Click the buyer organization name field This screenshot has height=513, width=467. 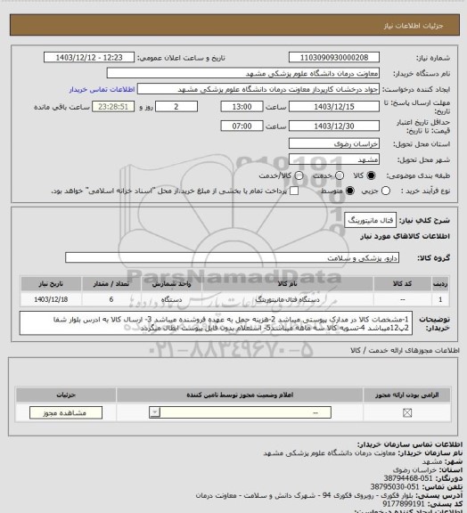pyautogui.click(x=243, y=73)
